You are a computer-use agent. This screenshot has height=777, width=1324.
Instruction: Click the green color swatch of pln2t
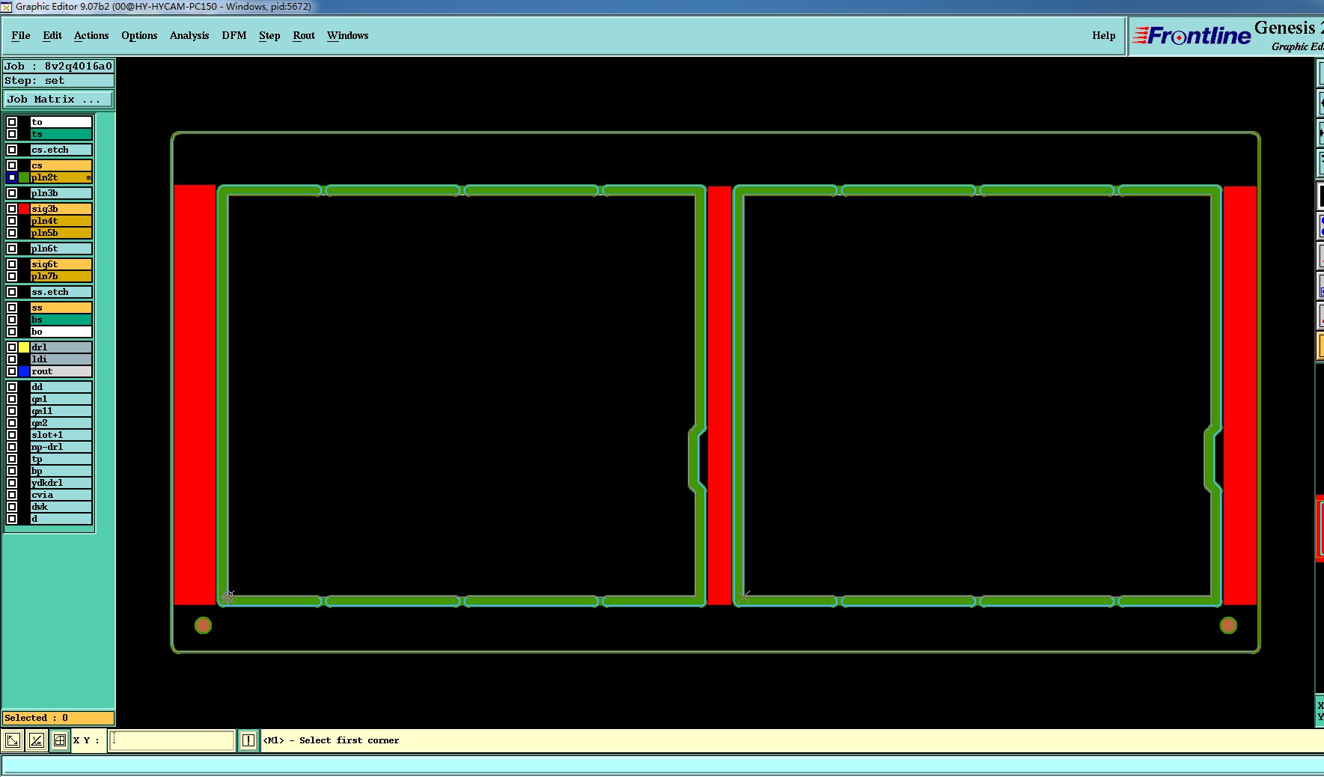24,177
